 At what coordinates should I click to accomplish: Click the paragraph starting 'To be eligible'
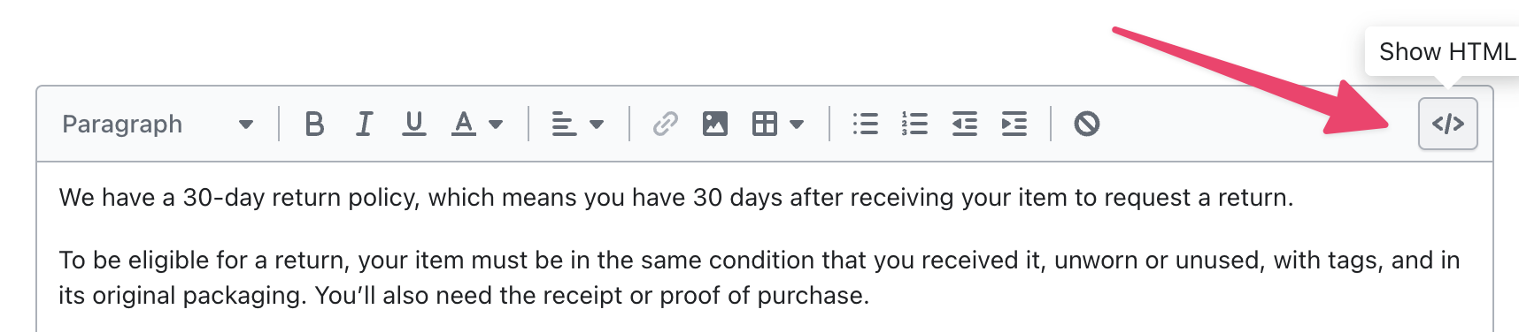pos(759,277)
